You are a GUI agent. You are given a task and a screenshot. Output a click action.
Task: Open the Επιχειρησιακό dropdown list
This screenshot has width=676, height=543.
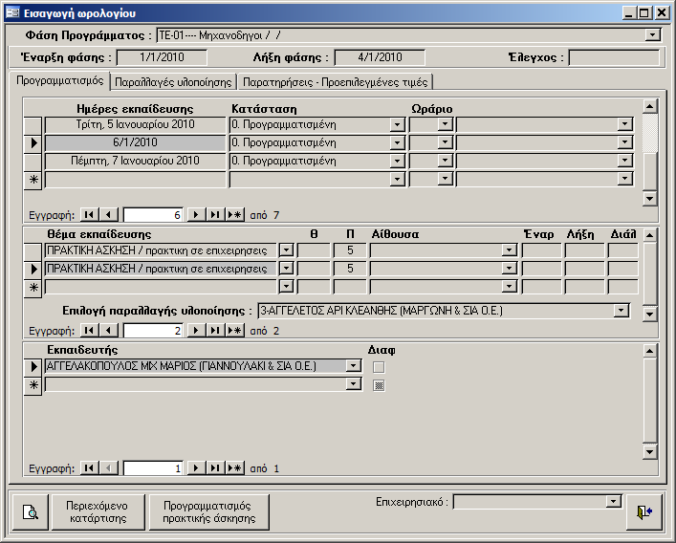tap(614, 502)
